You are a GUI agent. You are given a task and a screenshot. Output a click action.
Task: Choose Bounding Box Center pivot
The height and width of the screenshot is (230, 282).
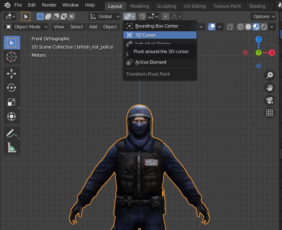pyautogui.click(x=160, y=26)
